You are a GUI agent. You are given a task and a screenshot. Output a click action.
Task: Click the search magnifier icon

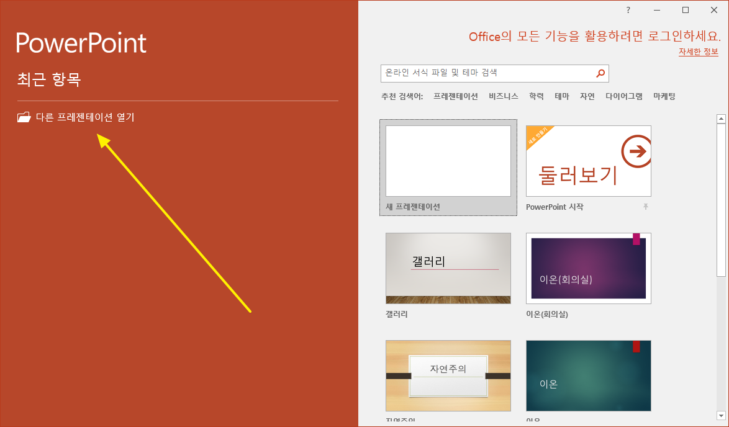600,73
